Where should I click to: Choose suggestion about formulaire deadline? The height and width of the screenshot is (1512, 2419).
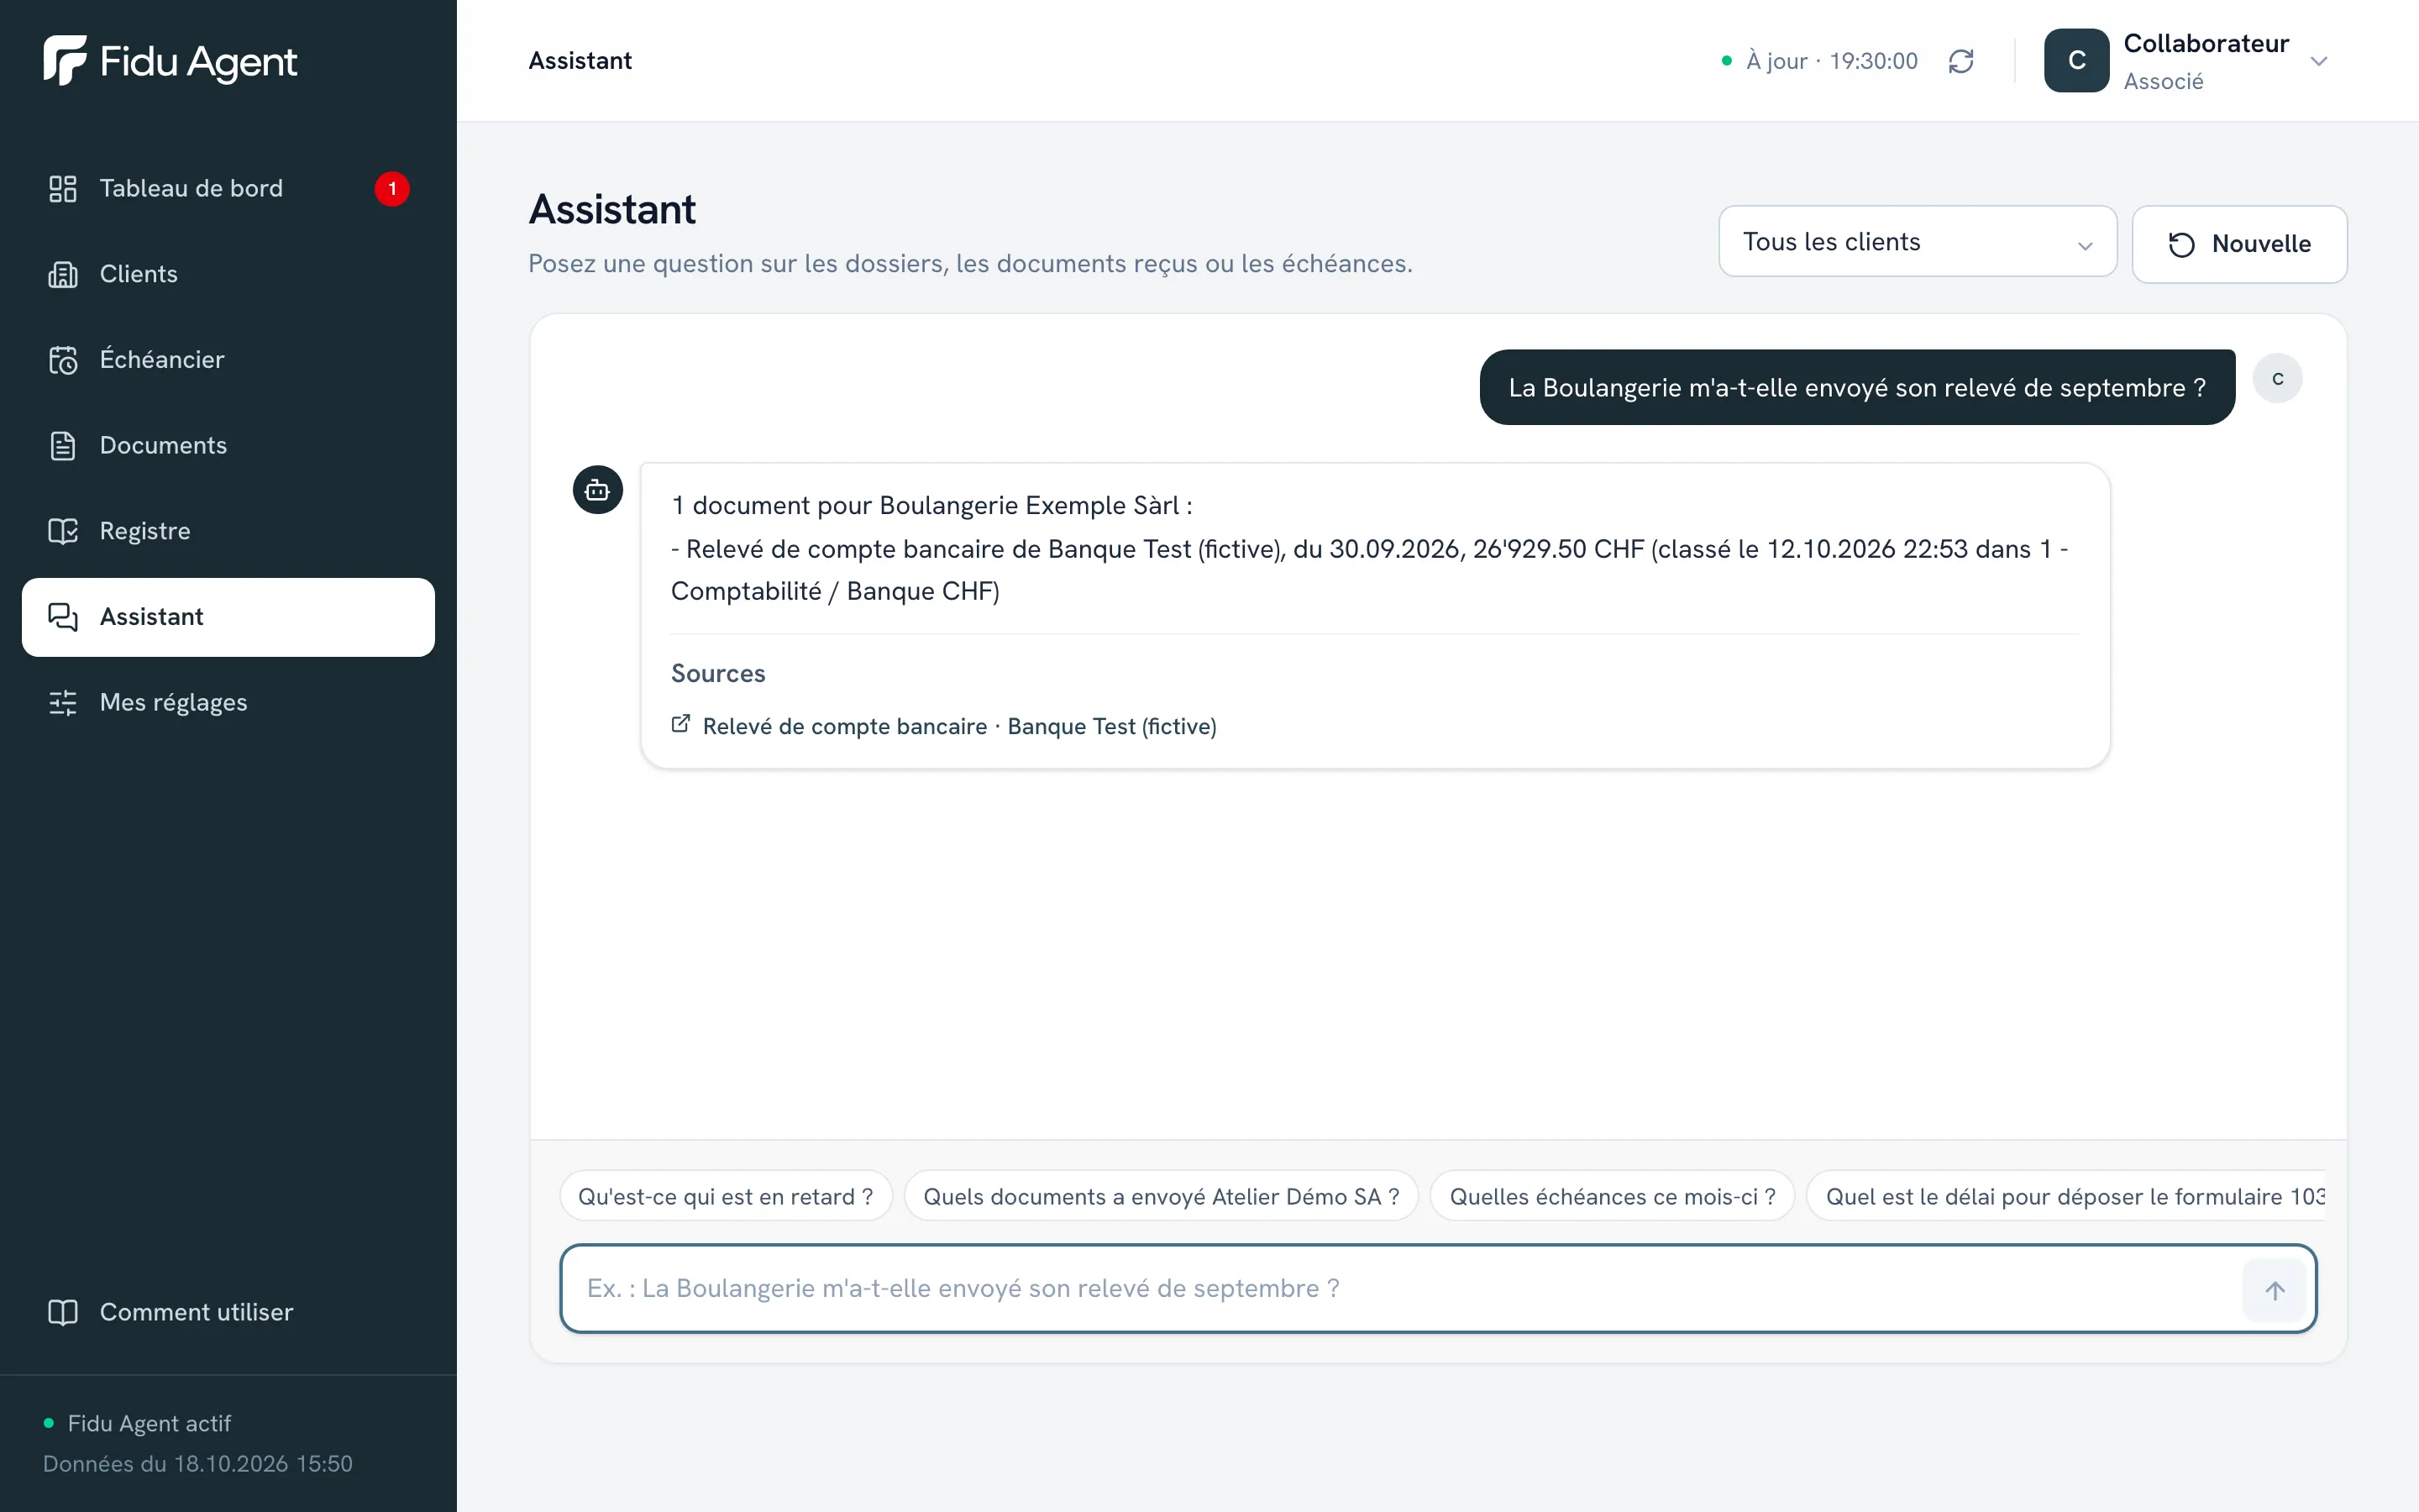pos(2066,1197)
